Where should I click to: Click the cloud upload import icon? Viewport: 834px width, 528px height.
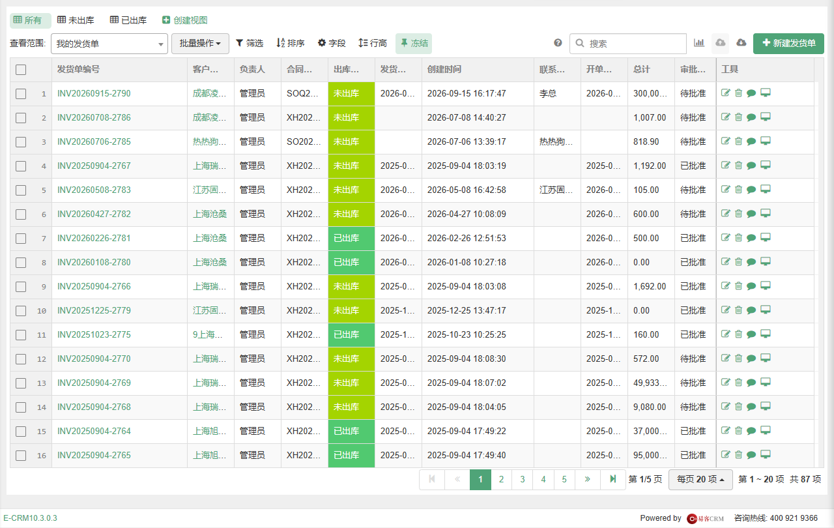[x=720, y=43]
